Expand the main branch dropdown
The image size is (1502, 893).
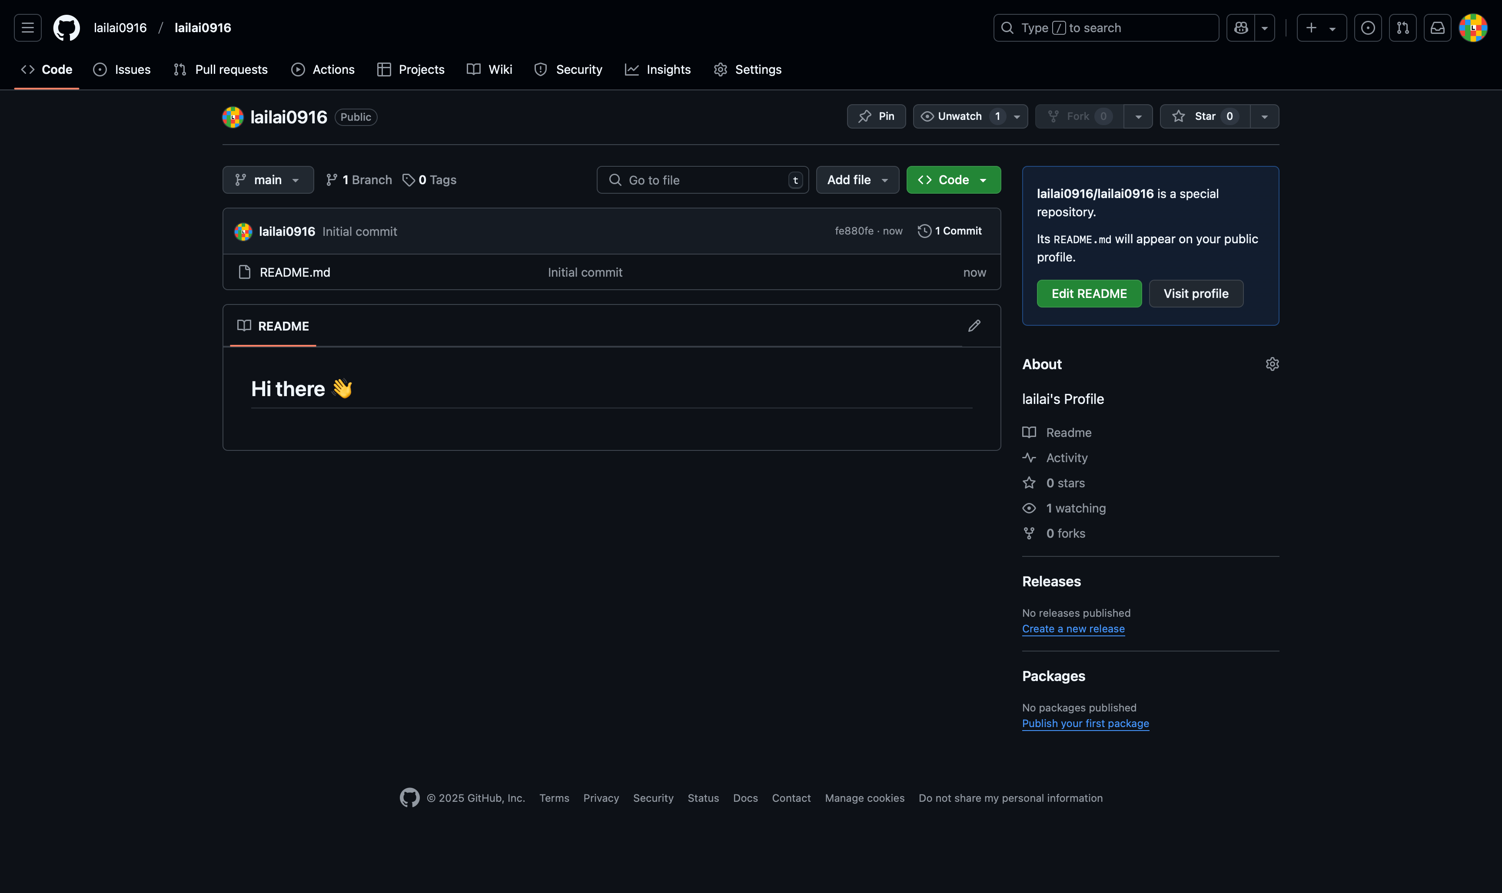pos(268,180)
